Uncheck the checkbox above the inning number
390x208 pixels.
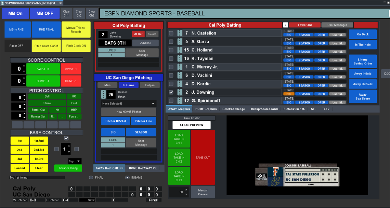click(66, 138)
